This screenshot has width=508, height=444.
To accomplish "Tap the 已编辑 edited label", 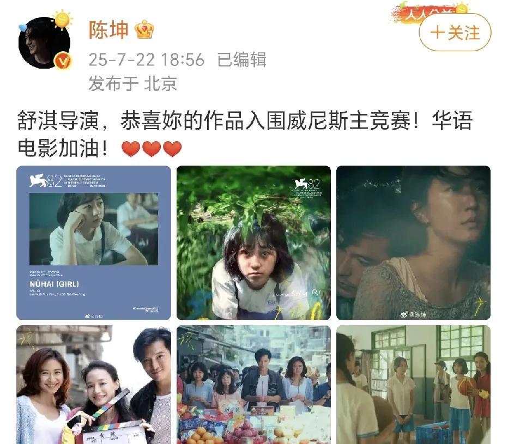I will coord(241,59).
